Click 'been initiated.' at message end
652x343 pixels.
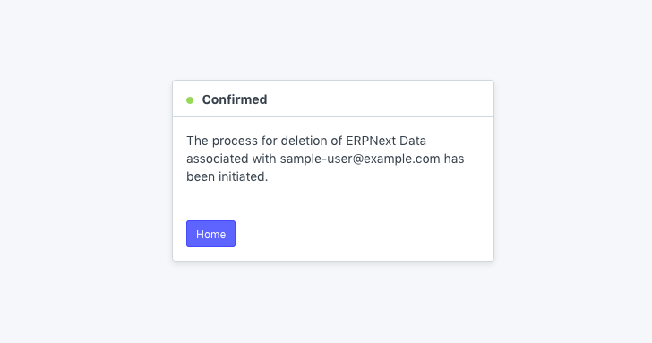[227, 176]
